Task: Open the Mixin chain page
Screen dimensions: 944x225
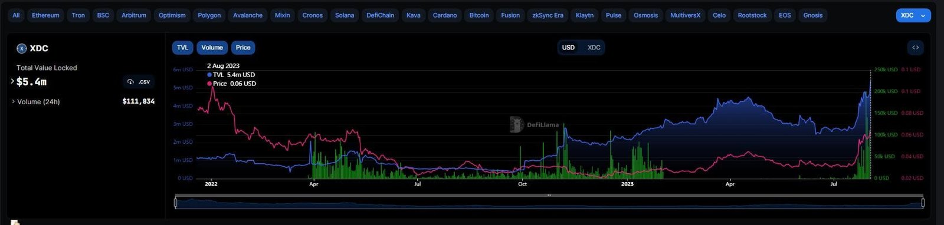Action: pos(283,15)
